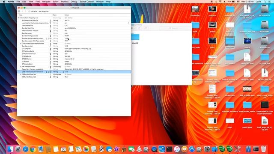Open the Source Control menu
Image resolution: width=274 pixels, height=154 pixels.
[86, 2]
